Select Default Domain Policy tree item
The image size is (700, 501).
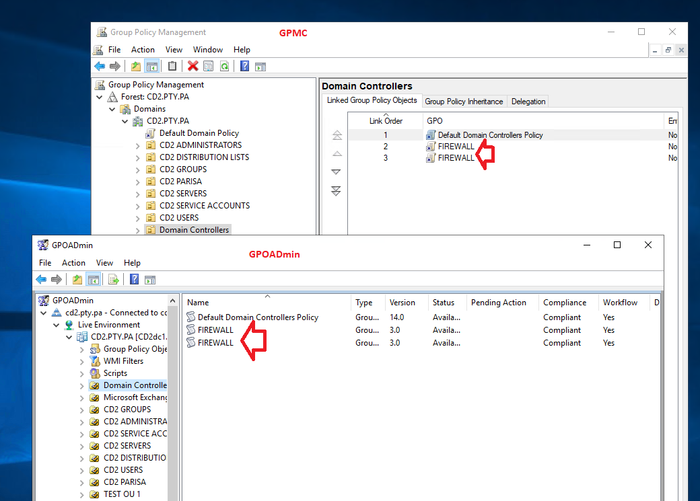(199, 133)
